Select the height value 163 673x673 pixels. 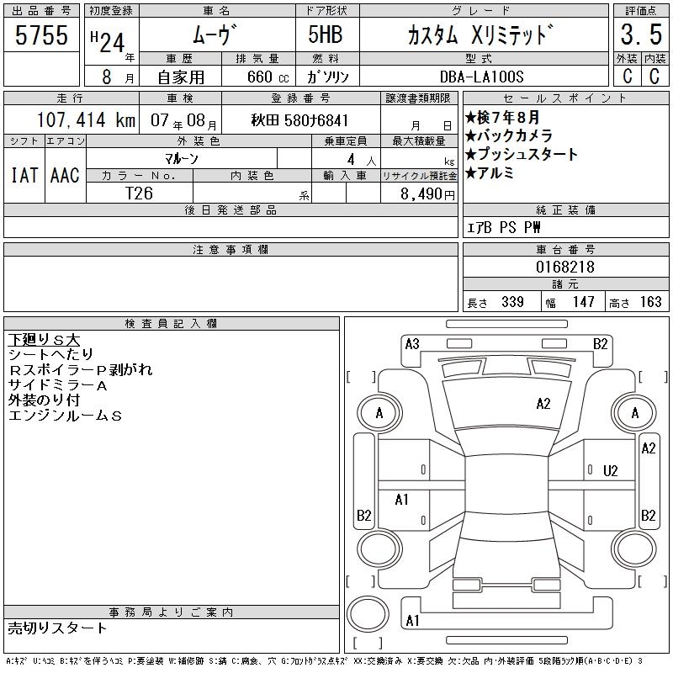650,302
